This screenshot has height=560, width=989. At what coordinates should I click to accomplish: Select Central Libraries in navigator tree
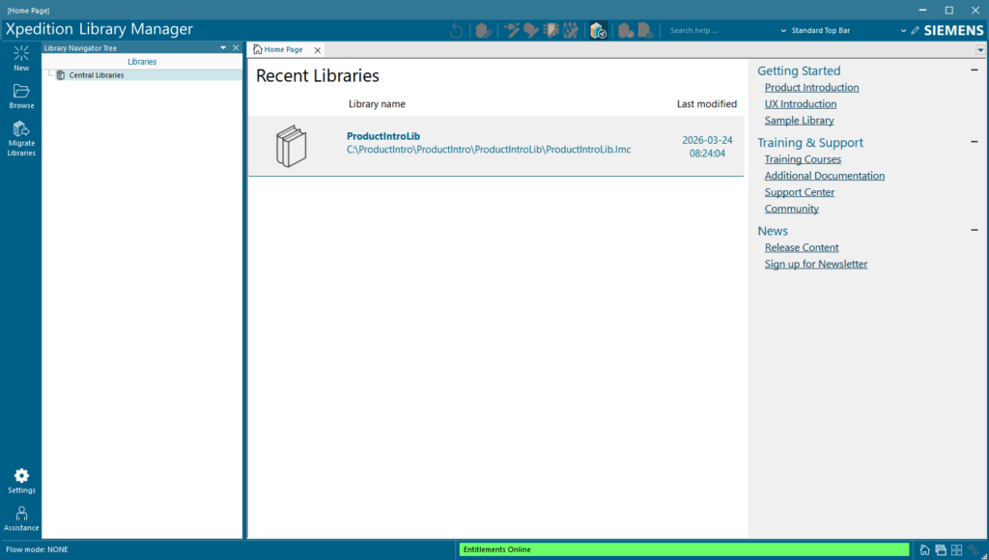[96, 75]
